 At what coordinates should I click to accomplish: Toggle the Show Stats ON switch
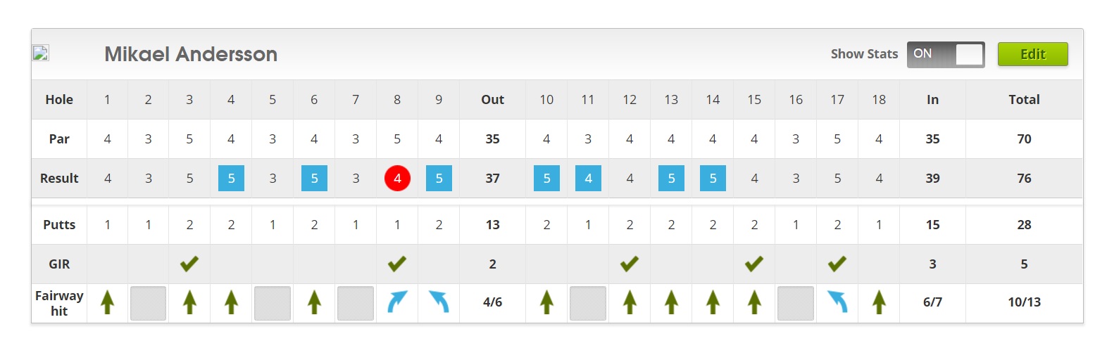pyautogui.click(x=945, y=54)
